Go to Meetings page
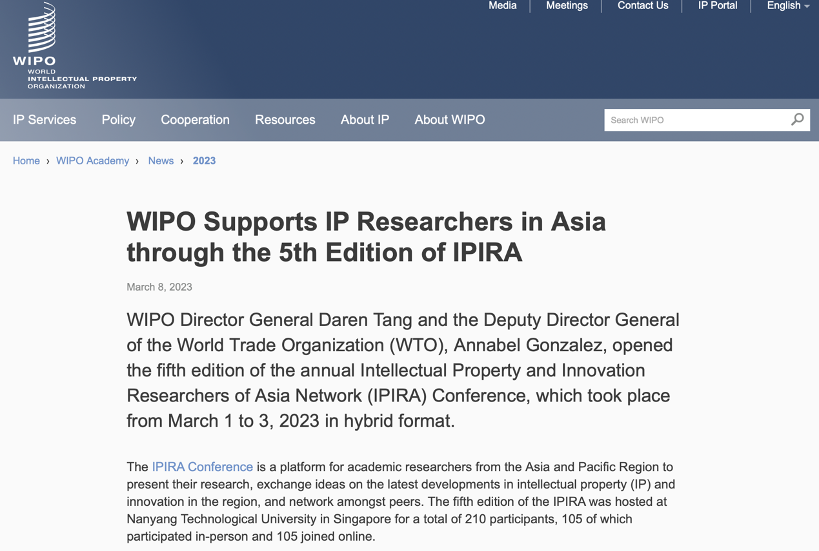The height and width of the screenshot is (551, 819). [x=567, y=6]
